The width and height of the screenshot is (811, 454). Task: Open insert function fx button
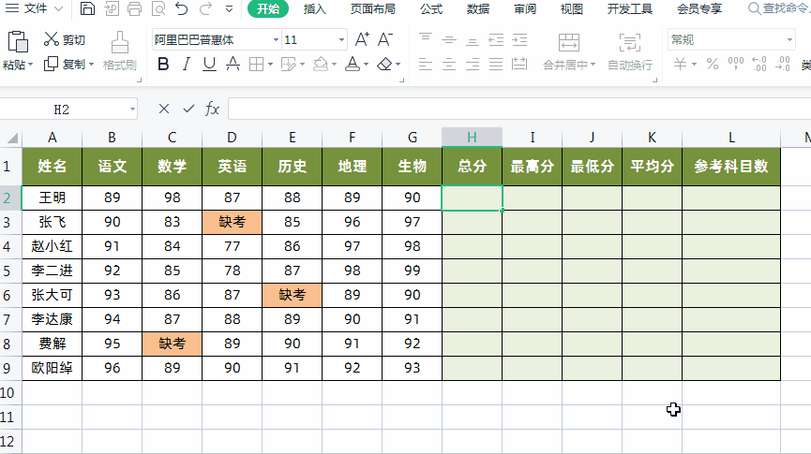pyautogui.click(x=212, y=109)
